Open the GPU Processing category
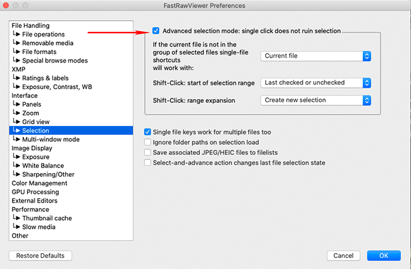This screenshot has height=269, width=411. pyautogui.click(x=35, y=192)
